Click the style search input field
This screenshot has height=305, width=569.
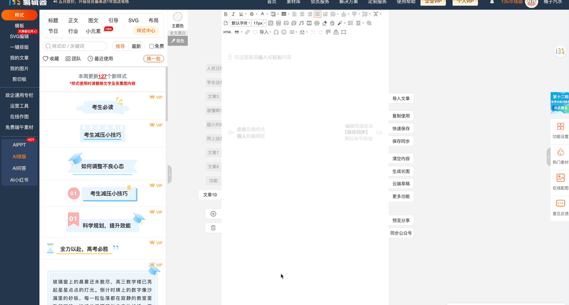pyautogui.click(x=75, y=46)
